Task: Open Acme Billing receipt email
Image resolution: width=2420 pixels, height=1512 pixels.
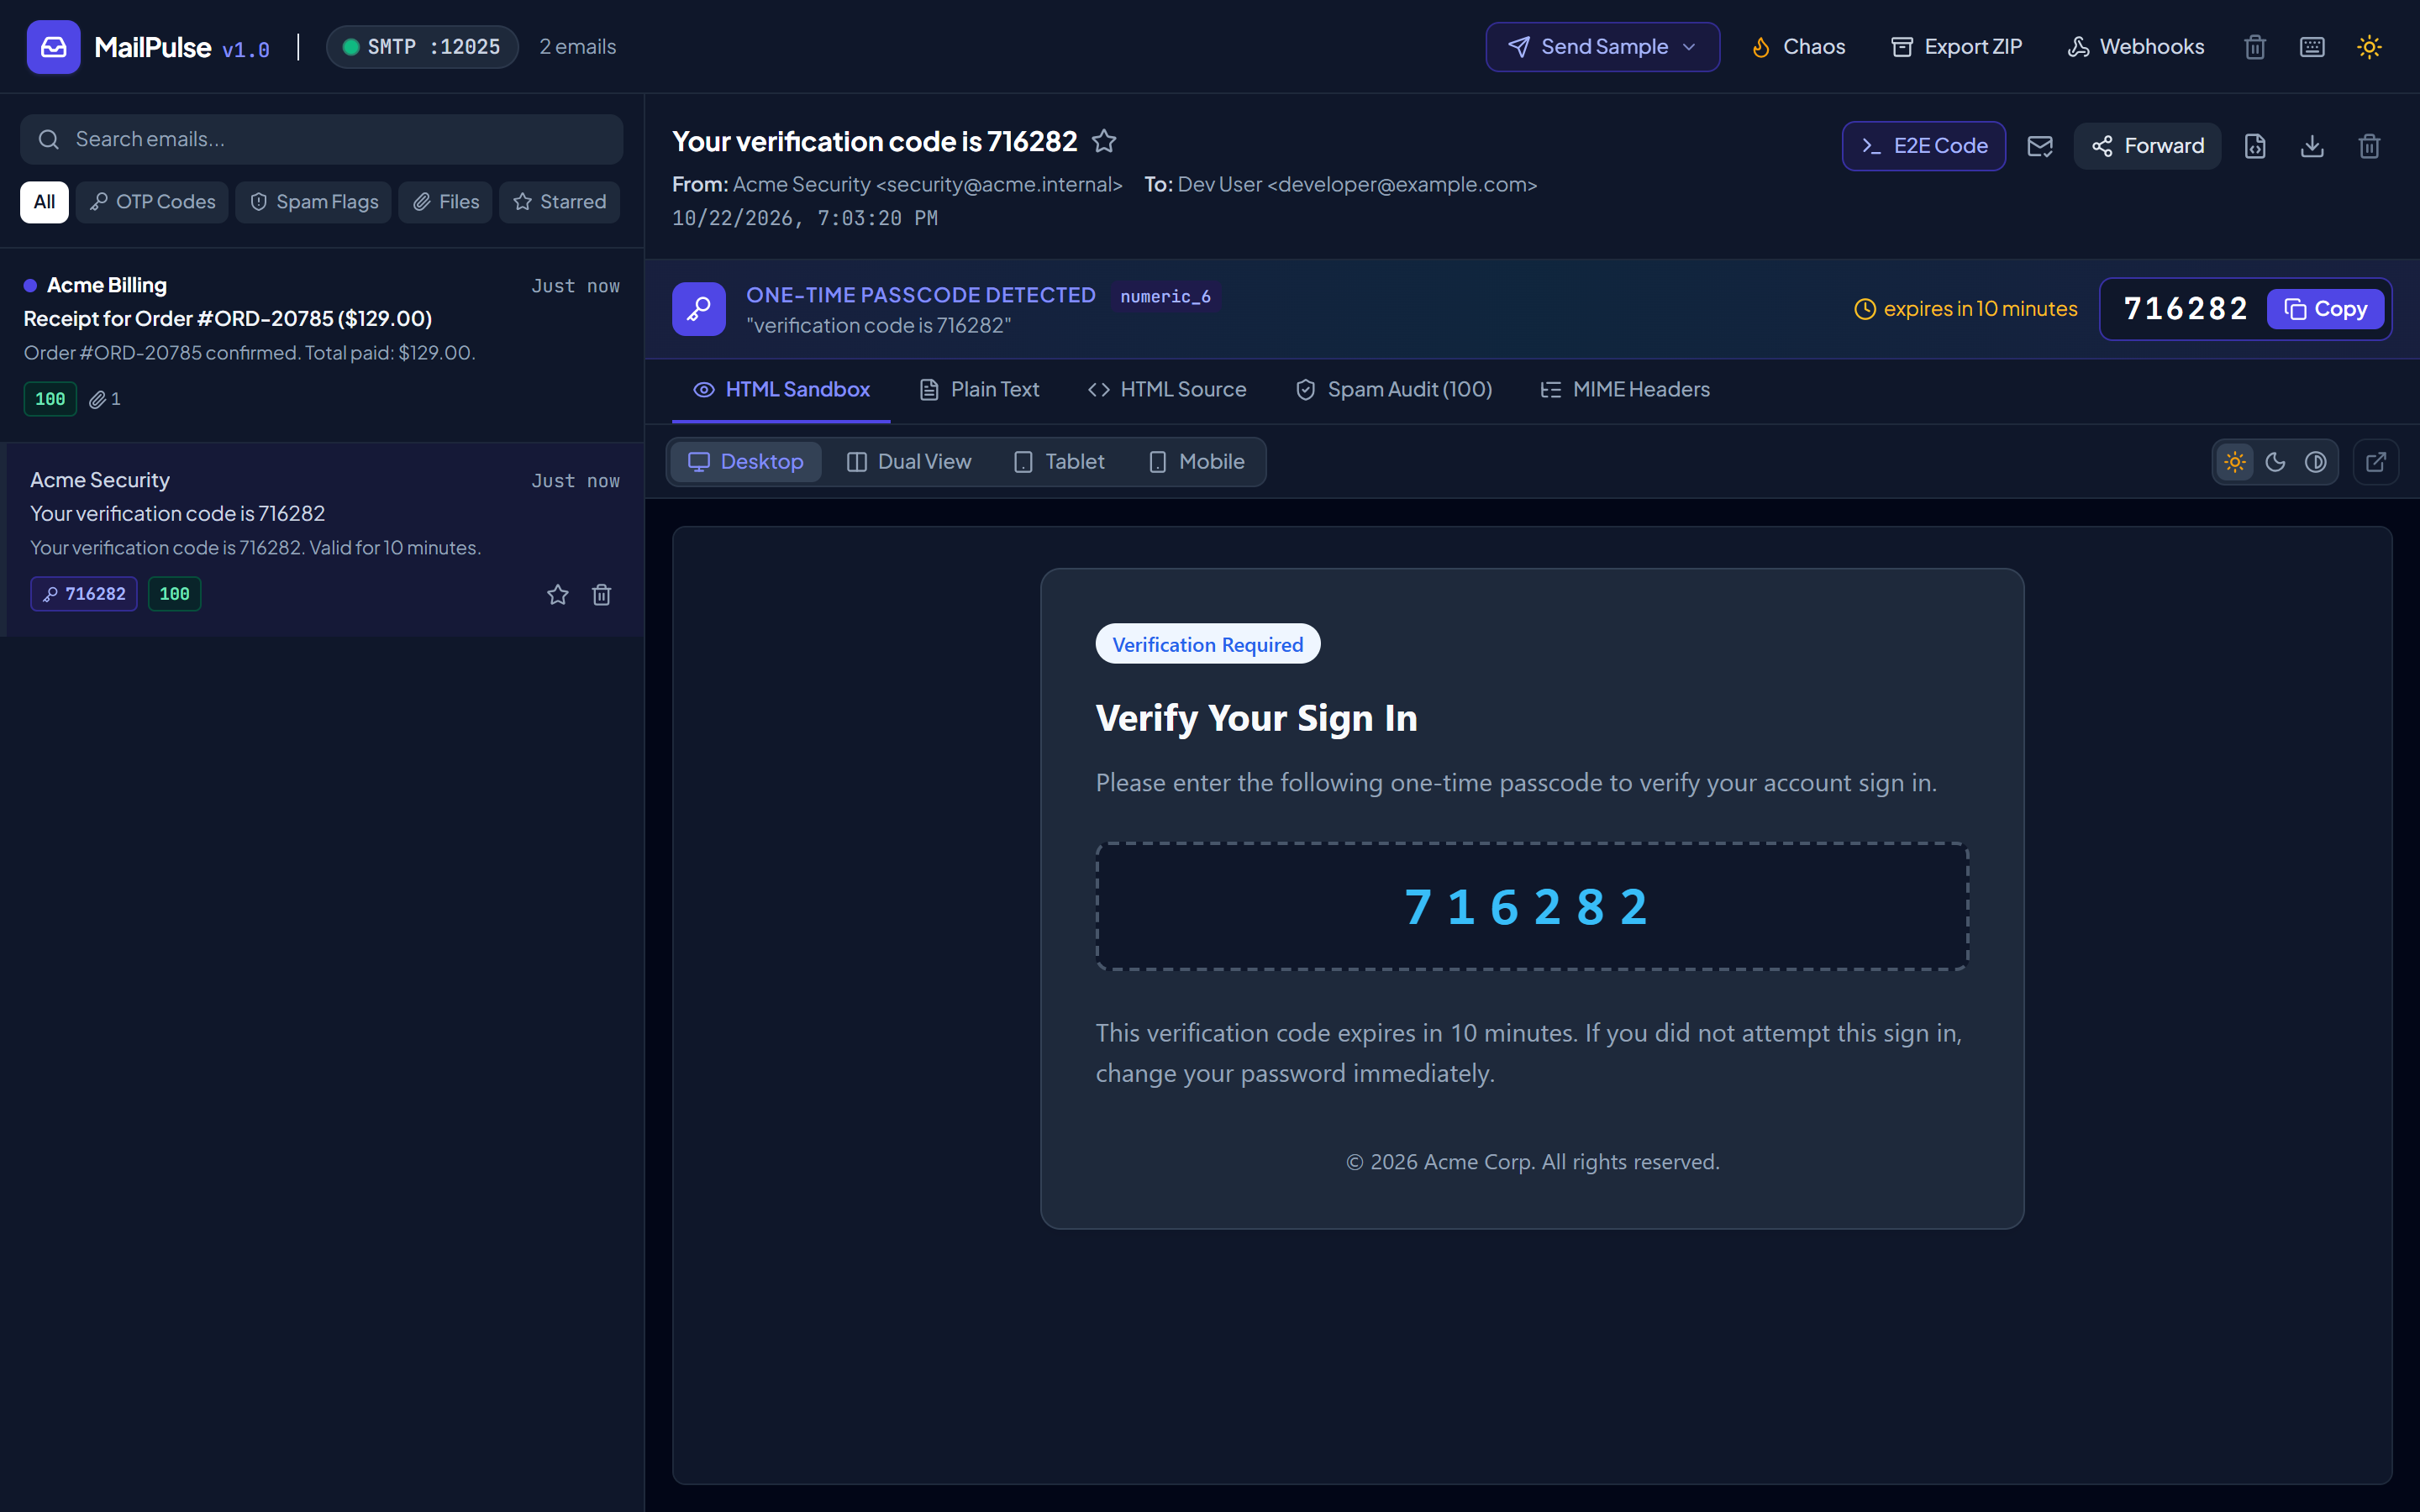Action: (322, 344)
